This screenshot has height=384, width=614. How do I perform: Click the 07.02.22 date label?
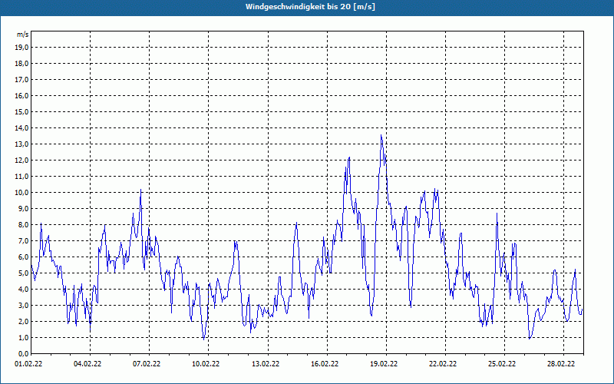147,364
